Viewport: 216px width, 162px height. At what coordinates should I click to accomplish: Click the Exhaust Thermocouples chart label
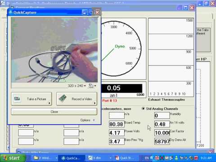click(x=166, y=99)
